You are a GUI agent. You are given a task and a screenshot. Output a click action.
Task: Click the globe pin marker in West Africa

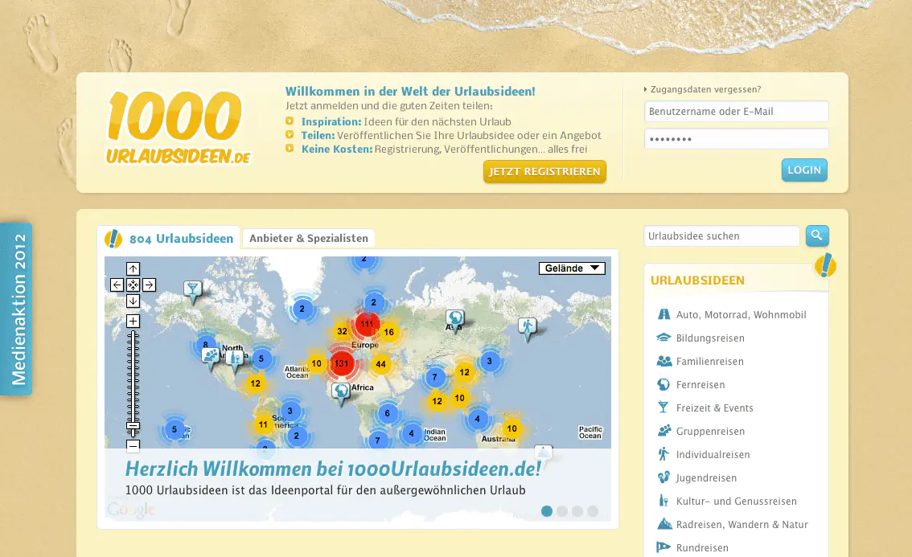tap(341, 394)
